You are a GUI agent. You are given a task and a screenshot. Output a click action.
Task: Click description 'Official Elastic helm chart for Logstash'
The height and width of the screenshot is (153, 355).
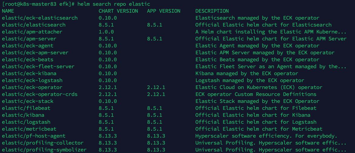(x=256, y=122)
